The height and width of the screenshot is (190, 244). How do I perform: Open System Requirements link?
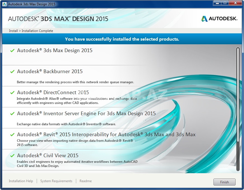56,181
